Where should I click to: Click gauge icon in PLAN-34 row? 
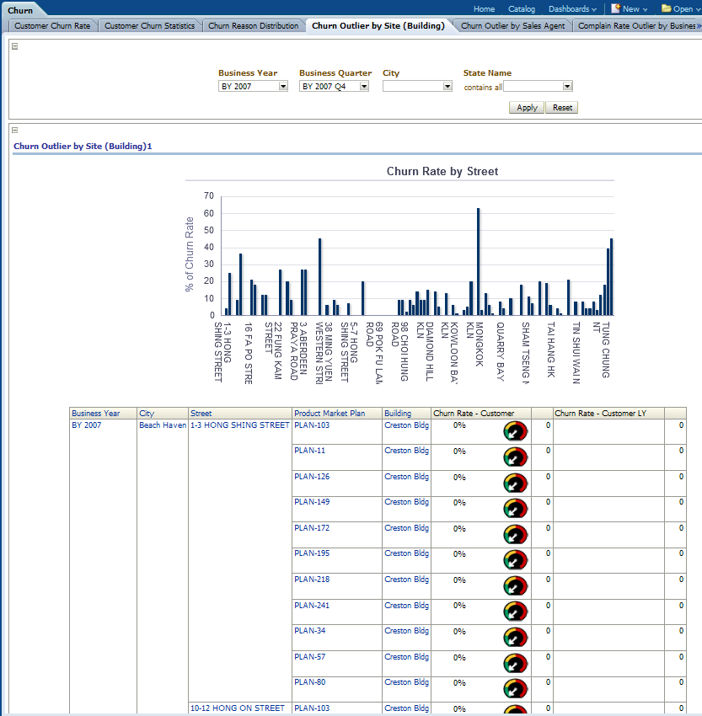[515, 638]
